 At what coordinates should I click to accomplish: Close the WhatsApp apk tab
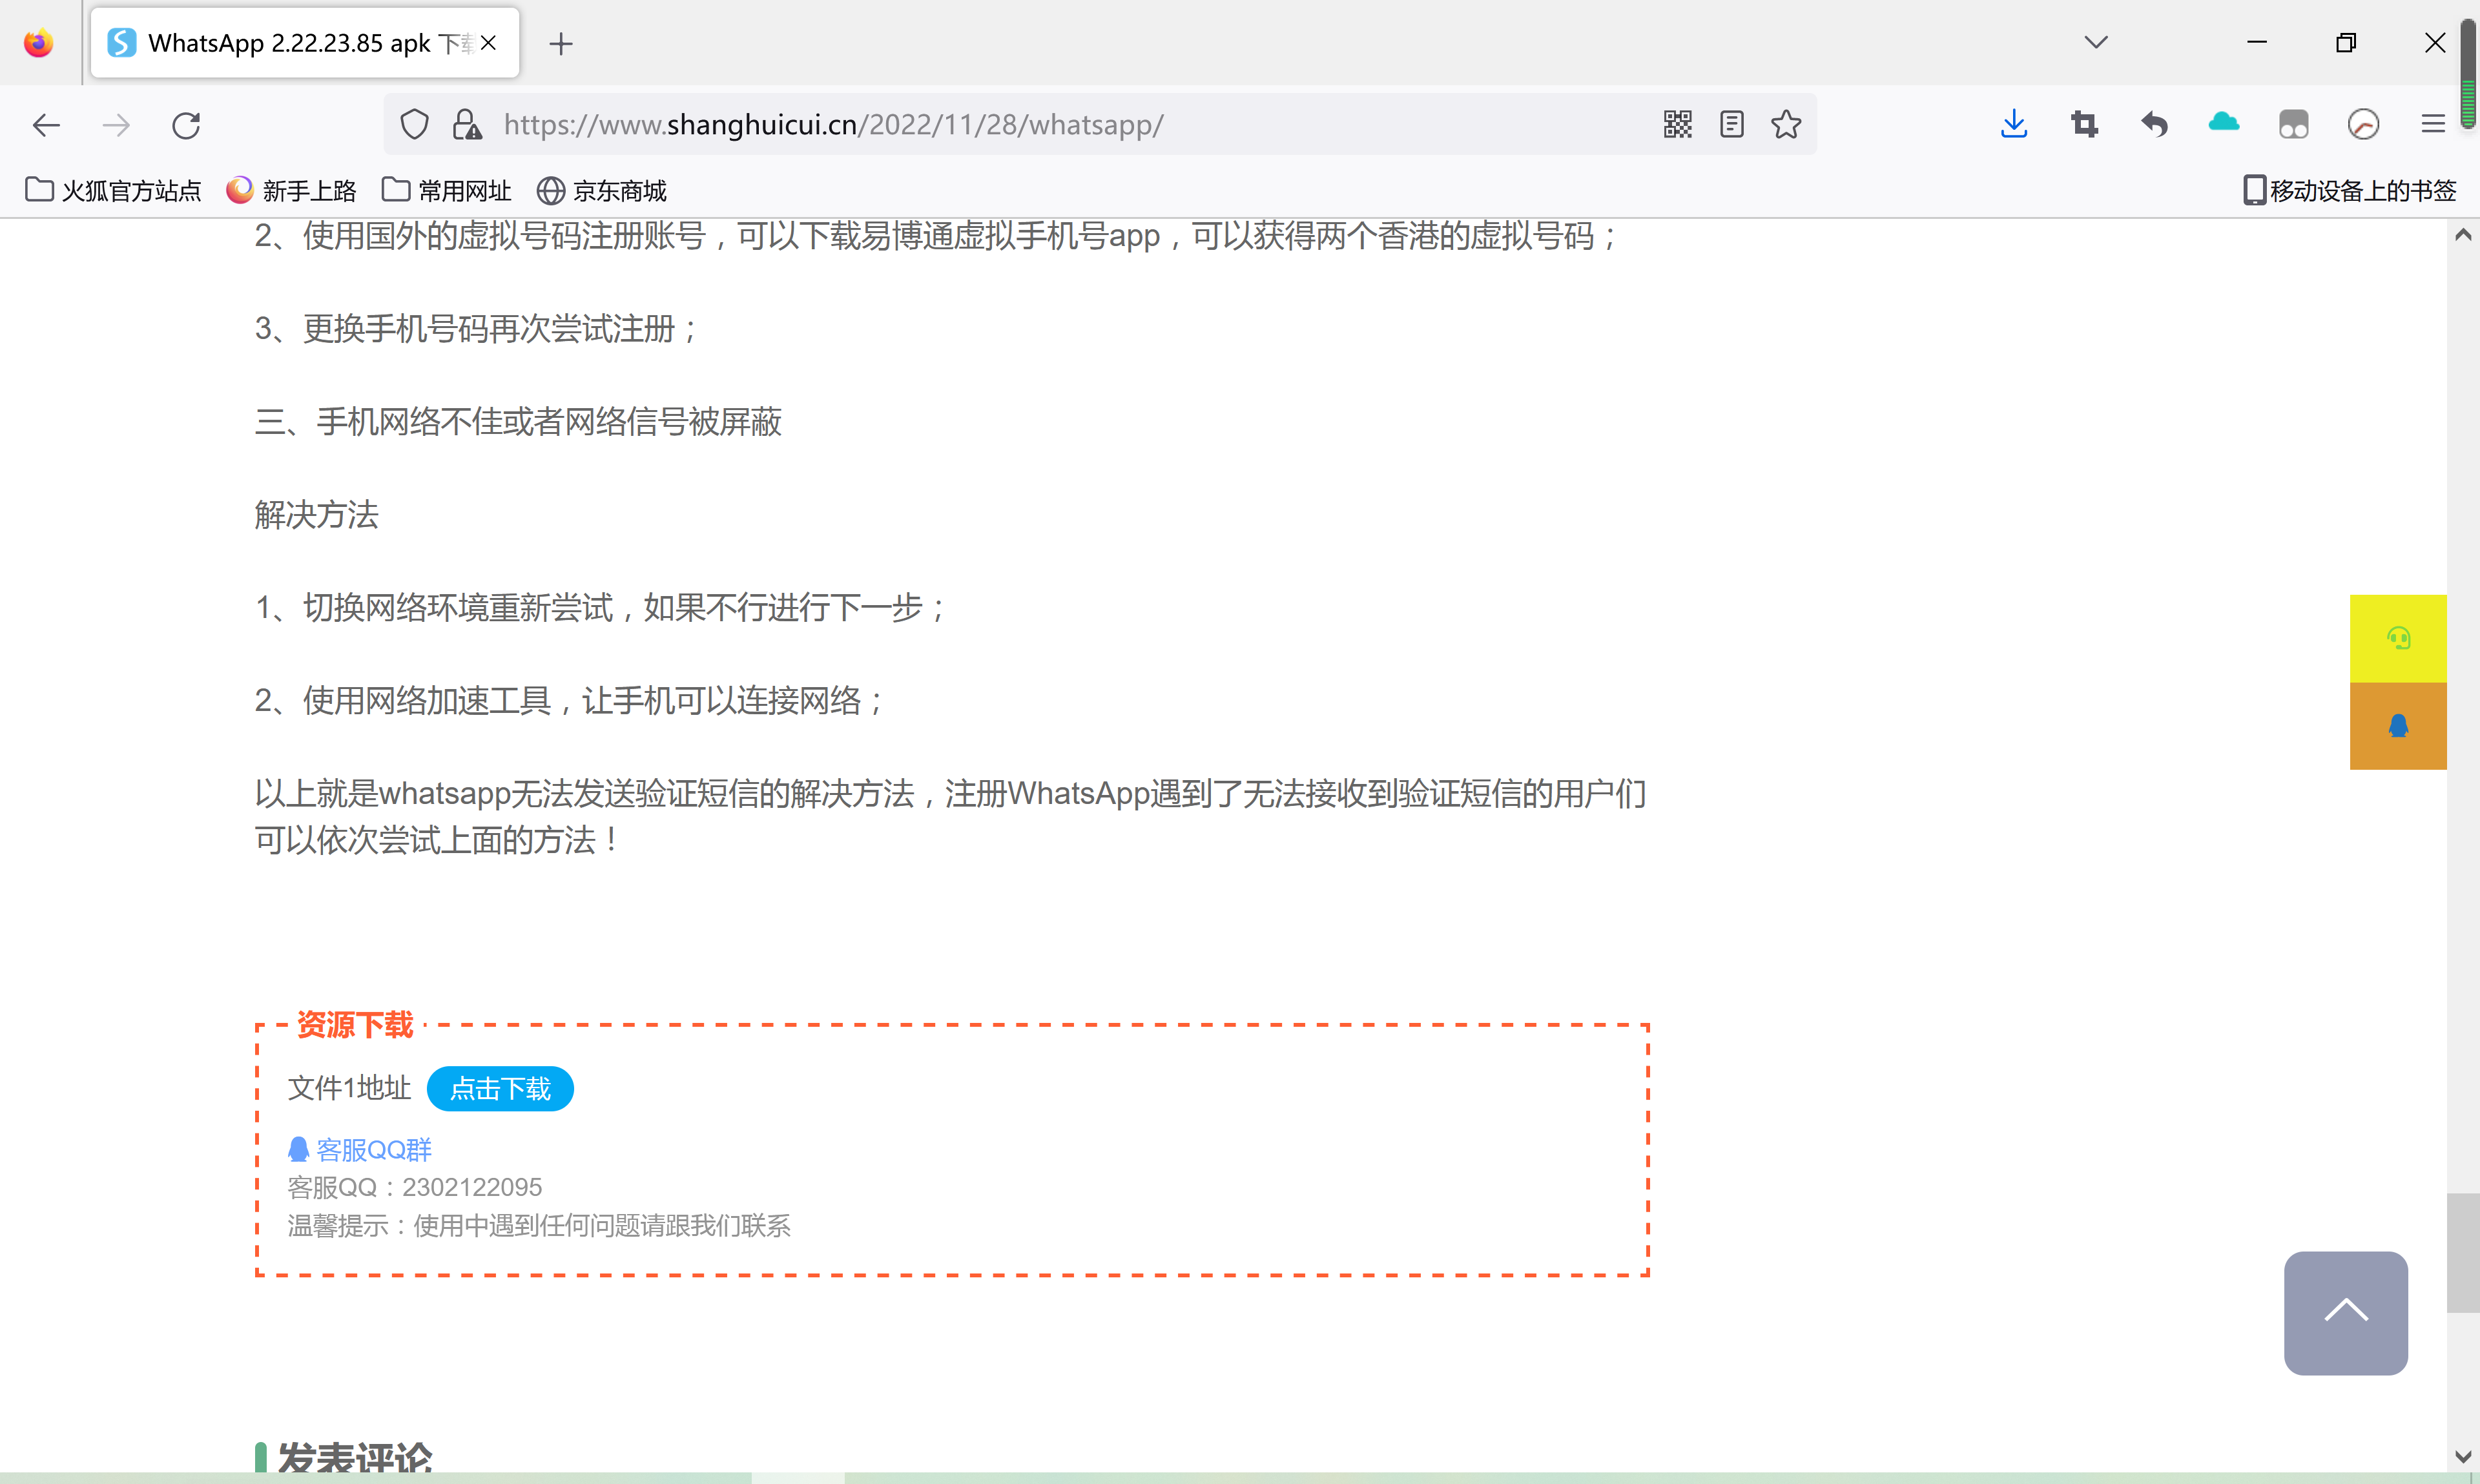(488, 43)
